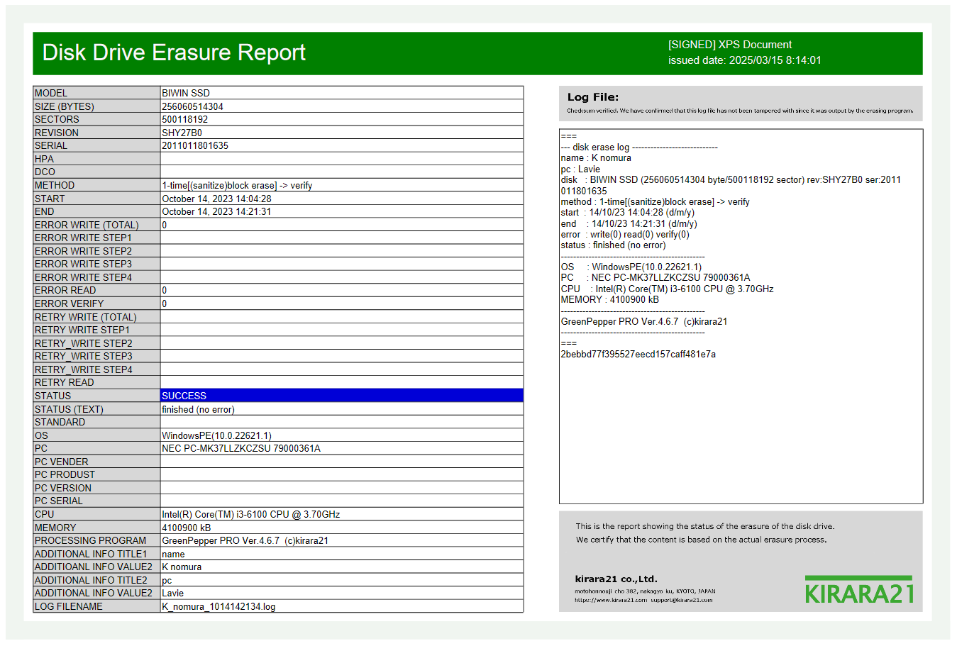Click the SECTORS label cell

[x=96, y=119]
